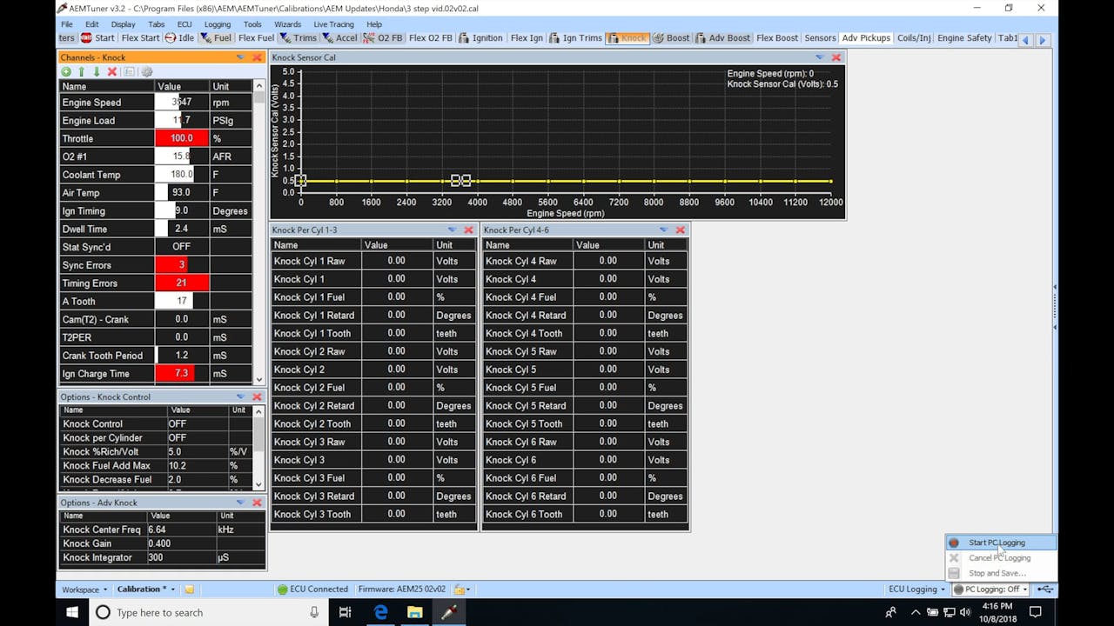Screen dimensions: 1114x626
Task: Select the Adv Pickups tab
Action: click(865, 37)
